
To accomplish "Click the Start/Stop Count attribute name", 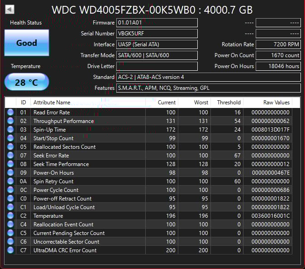I will pos(53,138).
